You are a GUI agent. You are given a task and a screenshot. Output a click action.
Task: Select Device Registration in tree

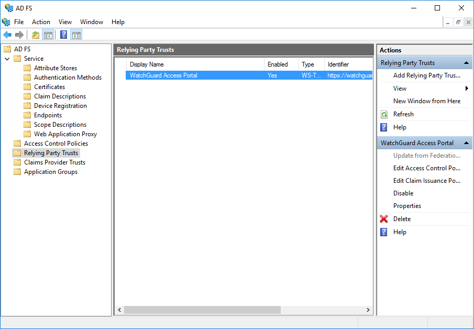(x=60, y=106)
